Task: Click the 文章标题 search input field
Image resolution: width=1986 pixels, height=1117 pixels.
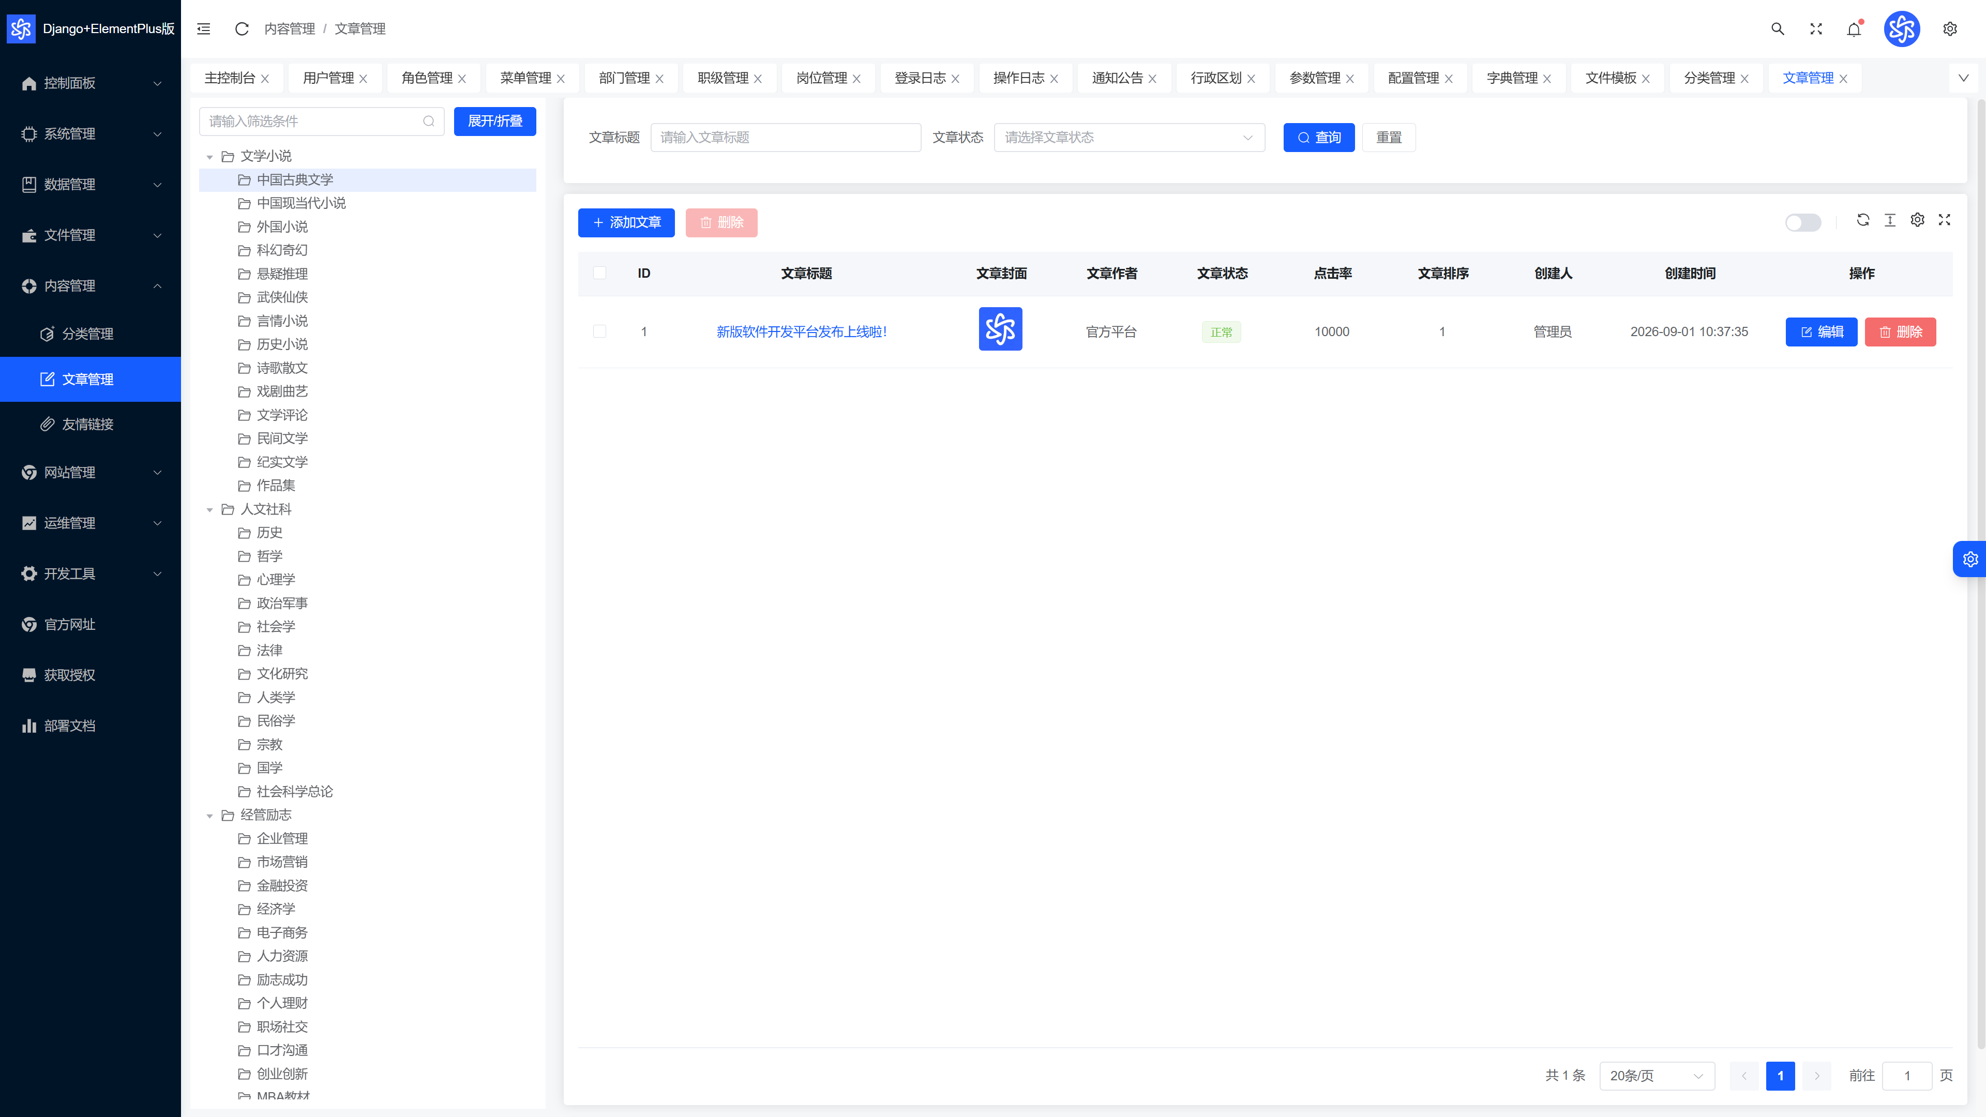Action: (786, 137)
